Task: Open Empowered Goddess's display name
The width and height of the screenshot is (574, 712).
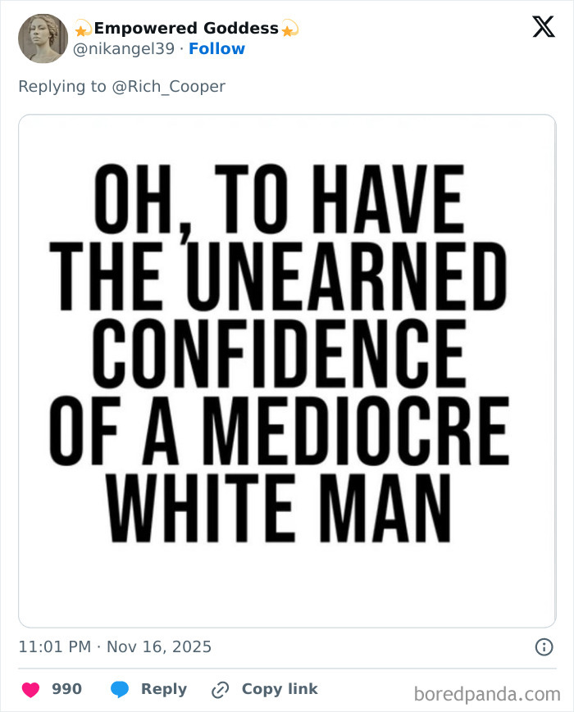Action: [185, 28]
